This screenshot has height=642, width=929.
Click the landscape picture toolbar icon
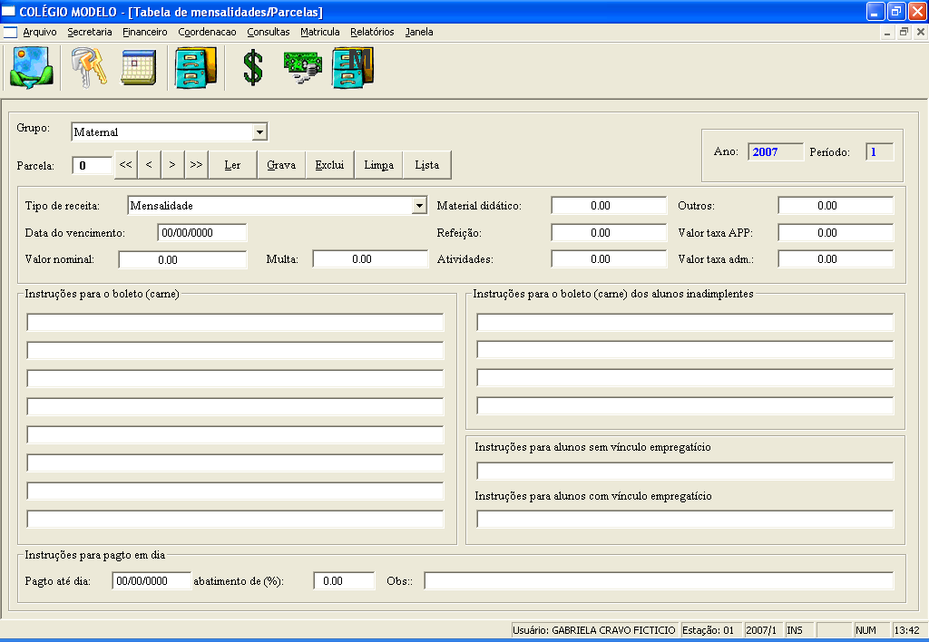(x=32, y=68)
